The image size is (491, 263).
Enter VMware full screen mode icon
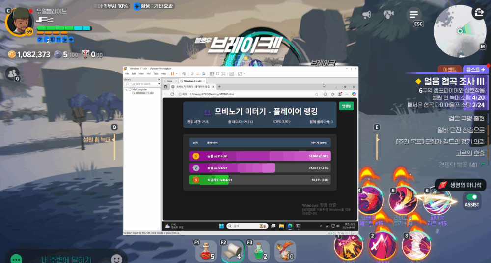tap(223, 74)
